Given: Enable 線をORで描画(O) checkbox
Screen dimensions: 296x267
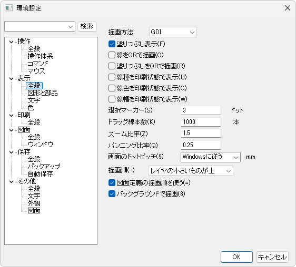Looking at the screenshot, I should coord(112,55).
